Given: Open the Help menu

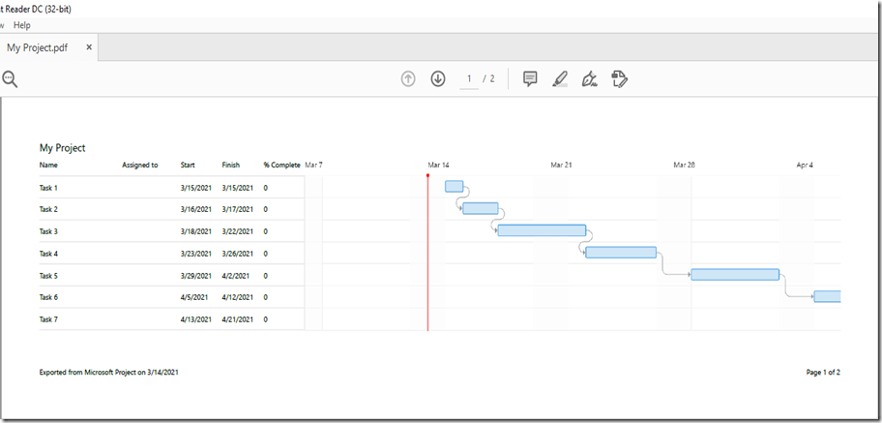Looking at the screenshot, I should tap(22, 24).
